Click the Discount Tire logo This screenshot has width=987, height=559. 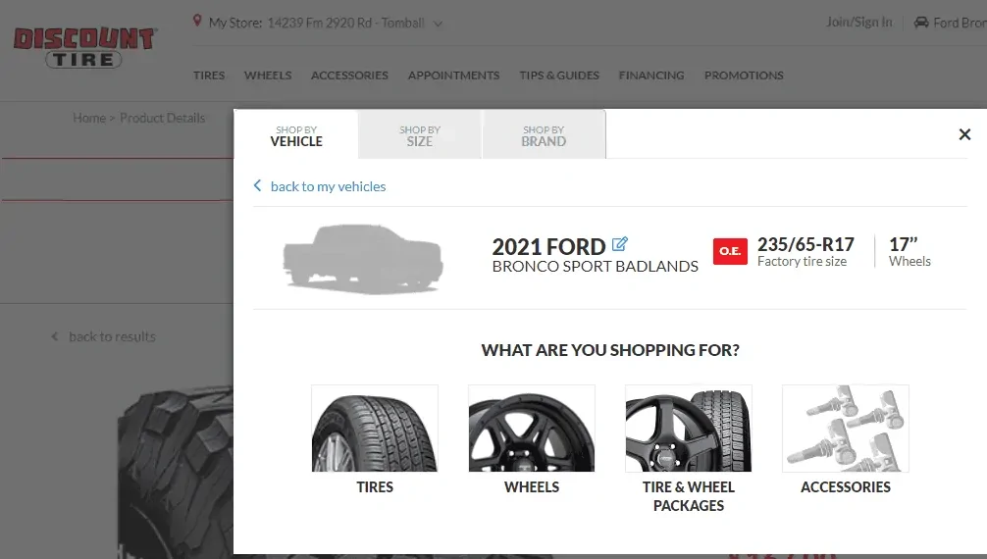pyautogui.click(x=84, y=47)
